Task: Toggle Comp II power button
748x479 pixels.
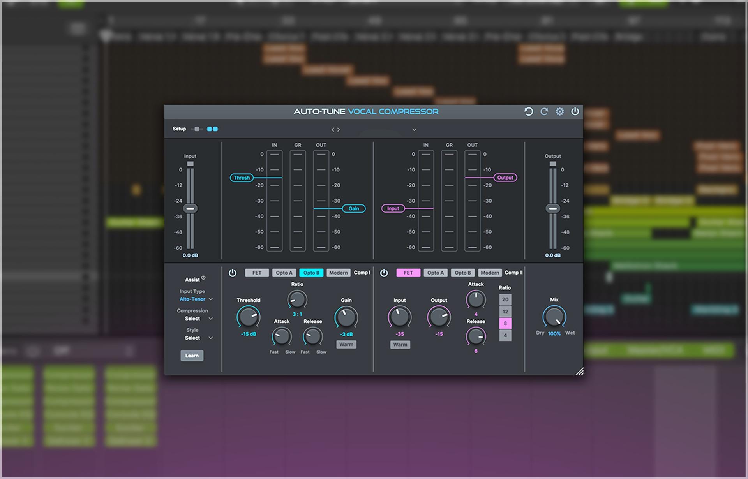Action: [384, 273]
